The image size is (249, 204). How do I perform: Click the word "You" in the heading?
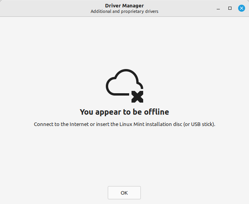click(x=86, y=112)
